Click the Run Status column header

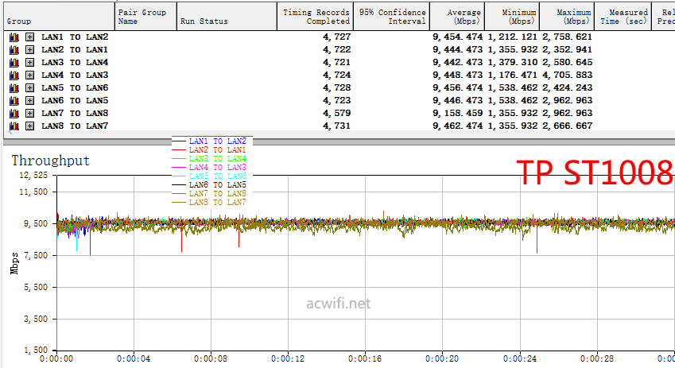(227, 17)
